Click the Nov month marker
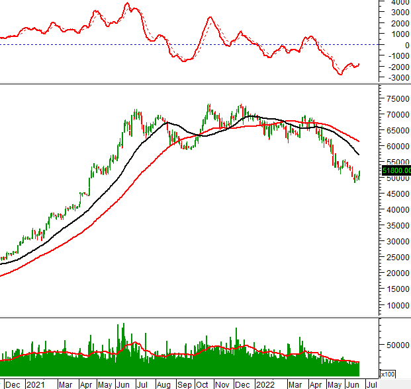Image resolution: width=411 pixels, height=389 pixels. point(224,384)
